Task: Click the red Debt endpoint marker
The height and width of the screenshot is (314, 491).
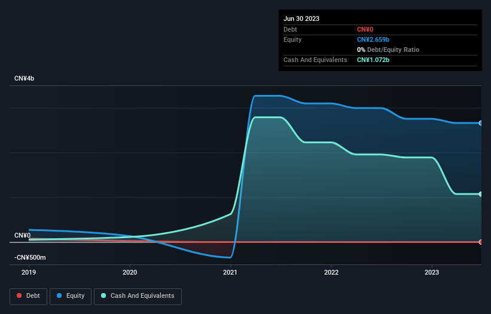Action: (x=481, y=242)
